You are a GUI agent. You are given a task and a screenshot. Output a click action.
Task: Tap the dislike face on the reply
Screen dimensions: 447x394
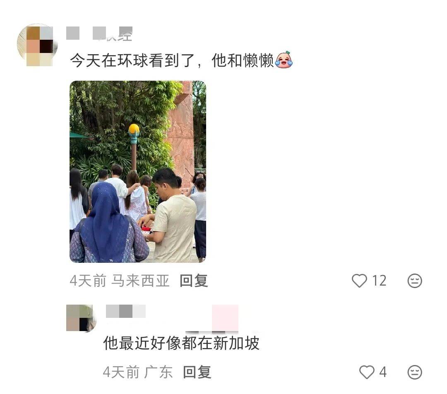(414, 372)
